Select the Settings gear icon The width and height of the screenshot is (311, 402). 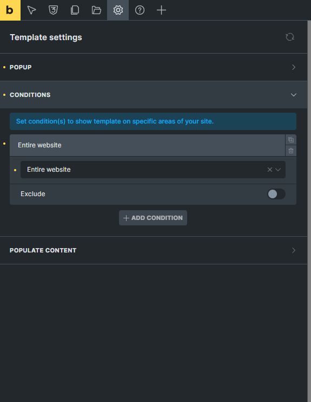[118, 10]
